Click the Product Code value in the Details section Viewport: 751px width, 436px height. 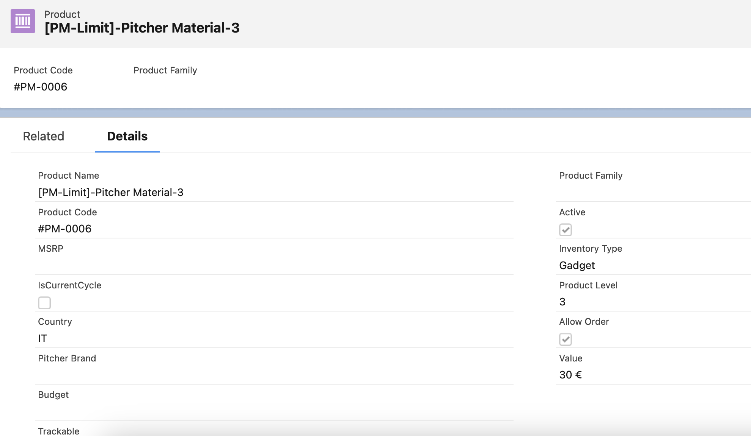pos(65,229)
